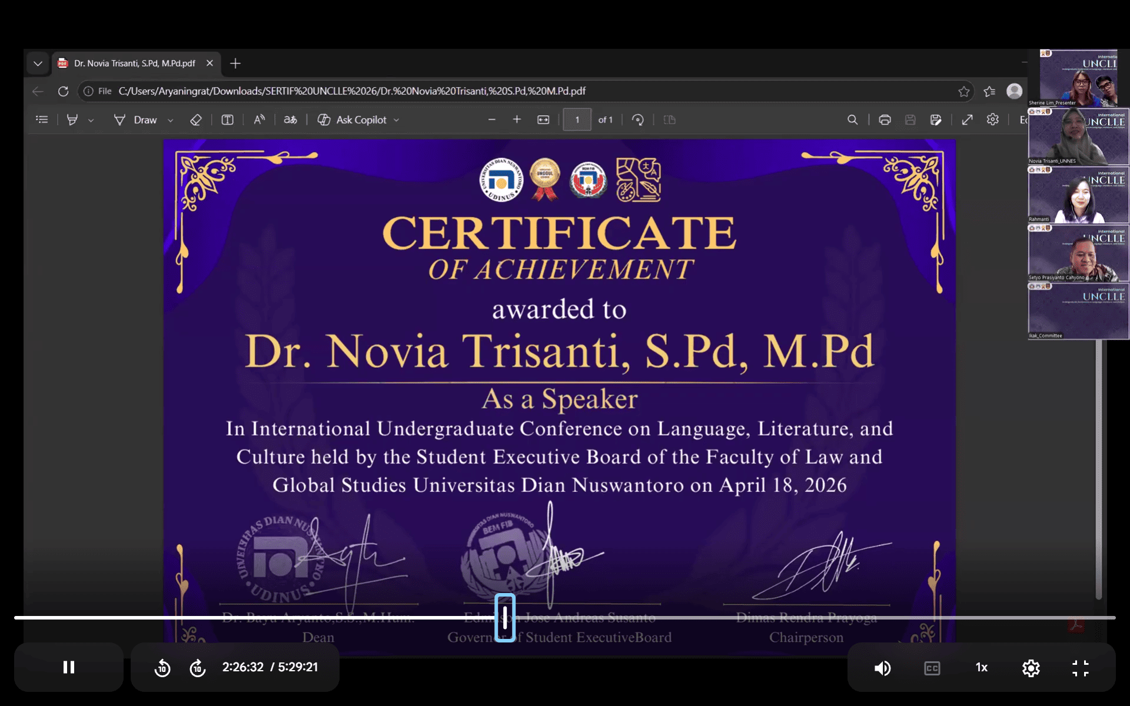1130x706 pixels.
Task: Click Ask Copilot
Action: coord(353,119)
